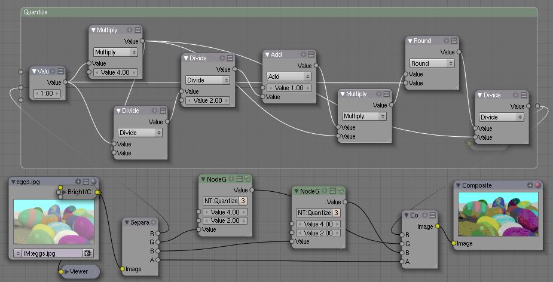
Task: Toggle the options bars icon on Round node
Action: point(454,41)
